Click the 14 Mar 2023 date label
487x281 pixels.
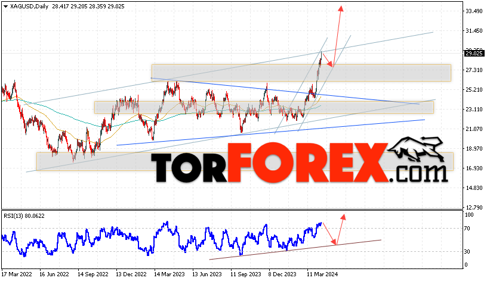(169, 274)
